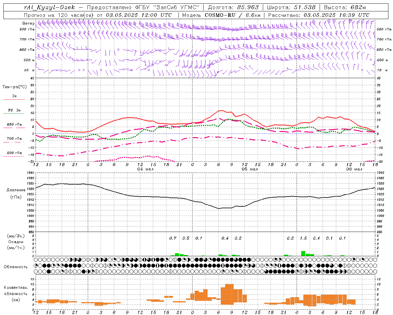The width and height of the screenshot is (393, 315).
Task: Click the left 10 м wind level label
Action: [29, 70]
